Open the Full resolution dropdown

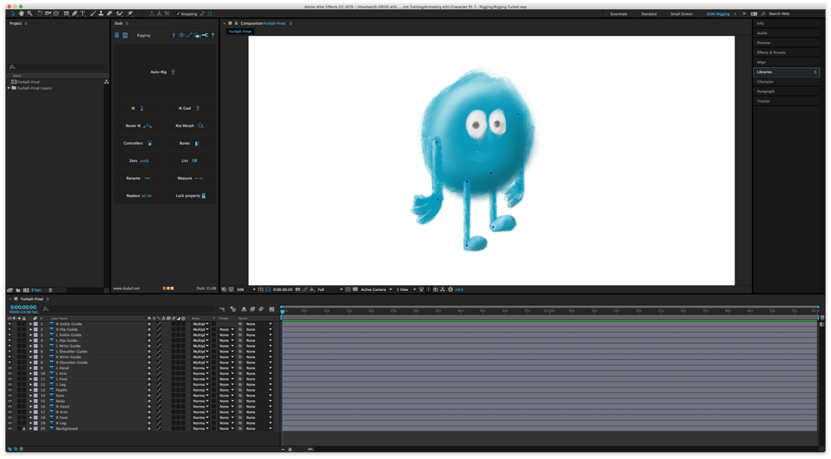[x=330, y=289]
